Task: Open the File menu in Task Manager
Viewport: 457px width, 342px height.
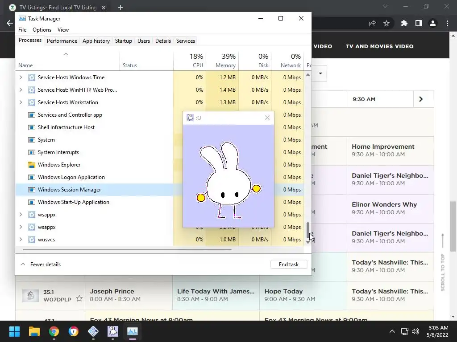Action: point(22,30)
